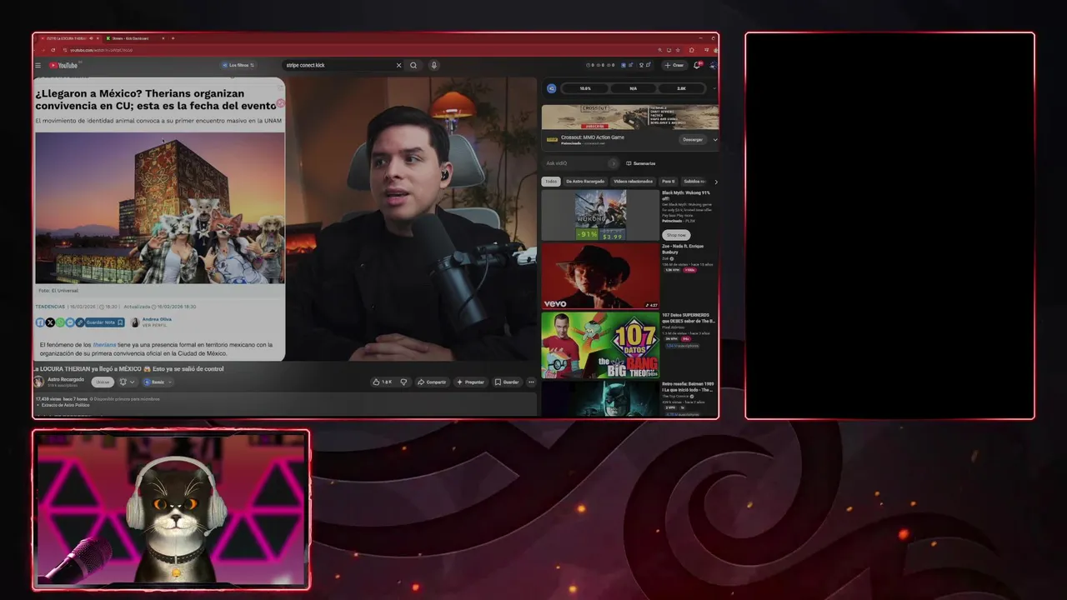The width and height of the screenshot is (1067, 600).
Task: Expand the Crossout ad chevron
Action: click(x=715, y=140)
